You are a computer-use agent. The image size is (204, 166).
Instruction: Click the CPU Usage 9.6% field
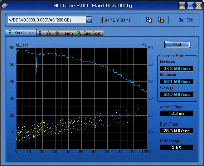[176, 147]
